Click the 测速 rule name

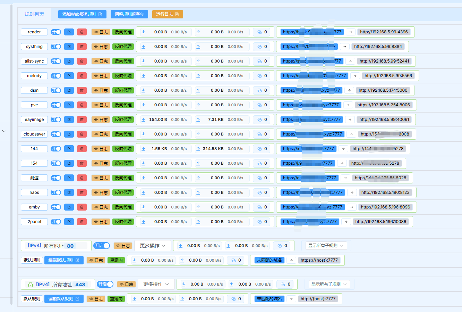(34, 178)
